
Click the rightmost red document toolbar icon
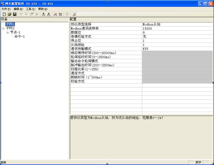[x=74, y=14]
